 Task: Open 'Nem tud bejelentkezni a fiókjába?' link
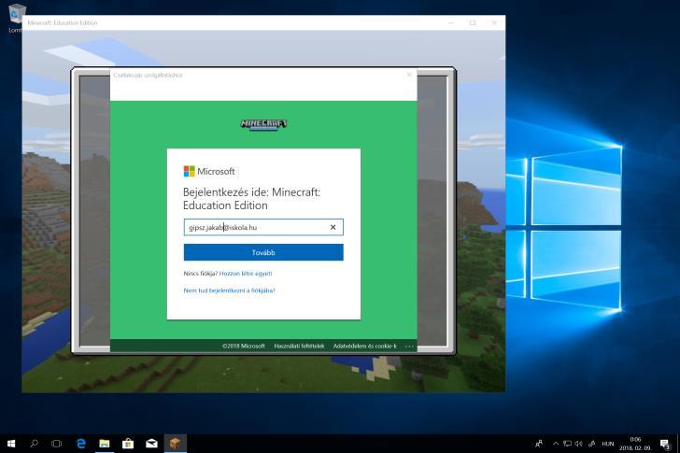(229, 290)
